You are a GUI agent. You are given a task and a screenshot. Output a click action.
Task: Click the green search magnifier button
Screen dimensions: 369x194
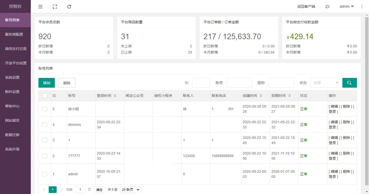349,83
